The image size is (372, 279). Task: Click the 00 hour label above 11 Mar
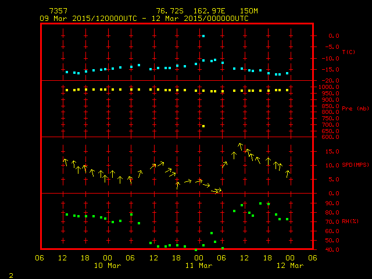pyautogui.click(x=199, y=257)
